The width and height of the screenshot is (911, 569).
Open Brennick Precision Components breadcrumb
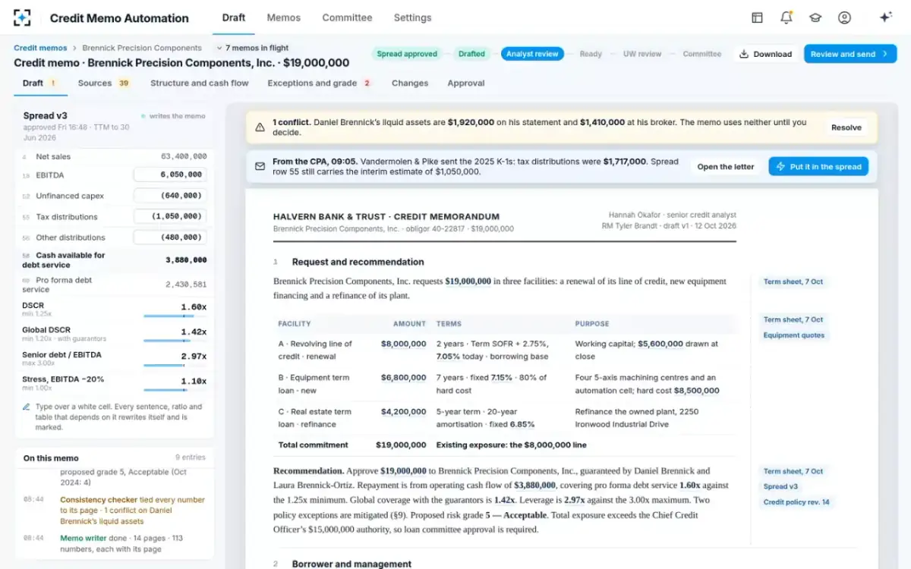[x=142, y=48]
